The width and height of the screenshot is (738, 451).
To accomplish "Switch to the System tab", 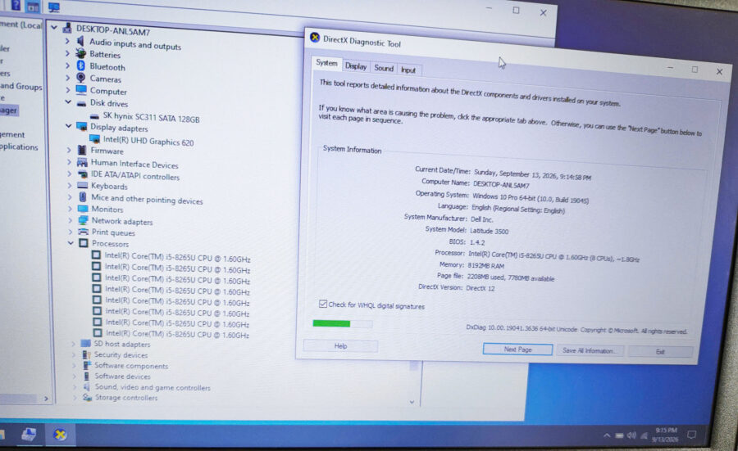I will pyautogui.click(x=326, y=63).
